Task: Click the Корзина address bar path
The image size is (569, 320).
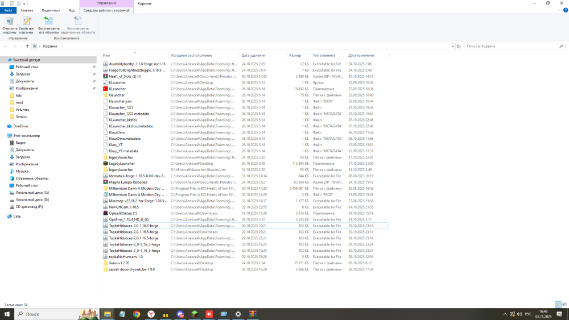Action: click(x=50, y=47)
